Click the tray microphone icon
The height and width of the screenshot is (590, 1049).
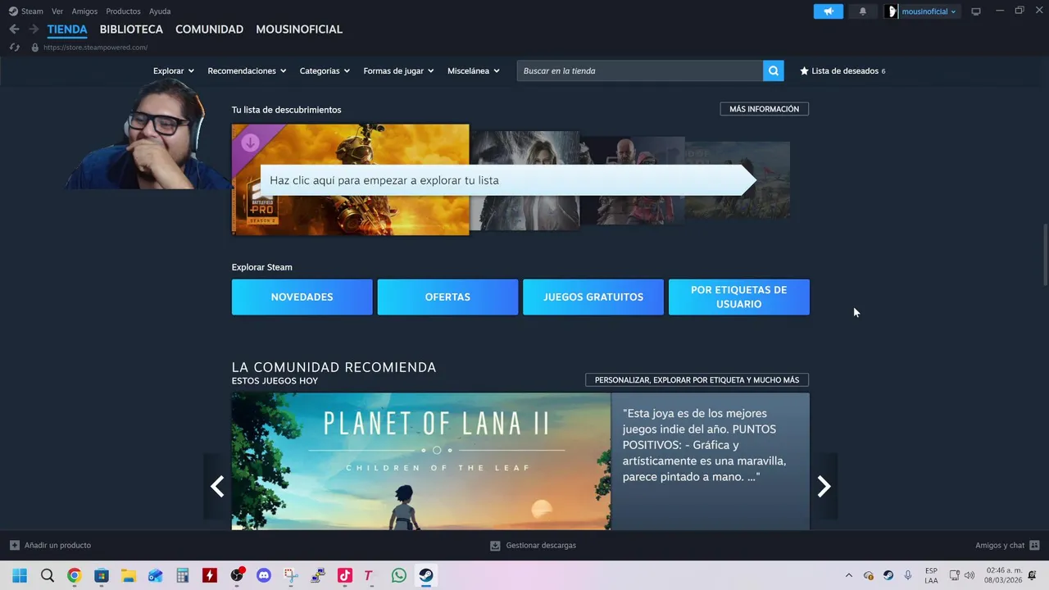[x=908, y=575]
